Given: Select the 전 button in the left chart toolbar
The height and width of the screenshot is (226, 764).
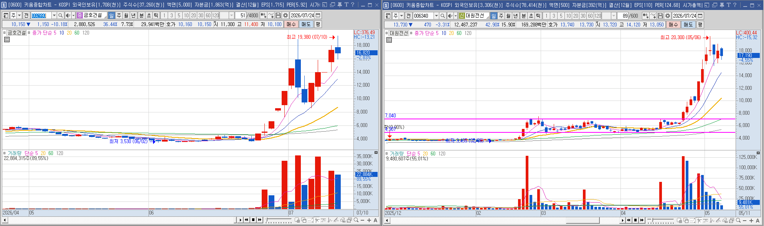Looking at the screenshot, I should 26,15.
